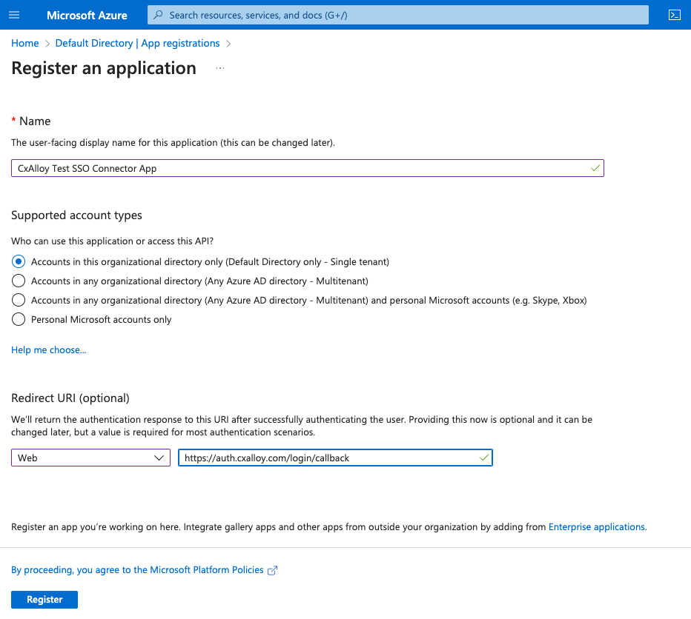The height and width of the screenshot is (619, 691).
Task: Click the breadcrumb chevron after App registrations
Action: pos(228,44)
